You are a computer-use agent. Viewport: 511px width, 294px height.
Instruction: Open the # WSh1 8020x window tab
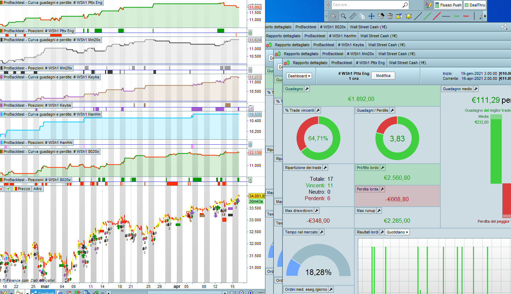pos(333,27)
